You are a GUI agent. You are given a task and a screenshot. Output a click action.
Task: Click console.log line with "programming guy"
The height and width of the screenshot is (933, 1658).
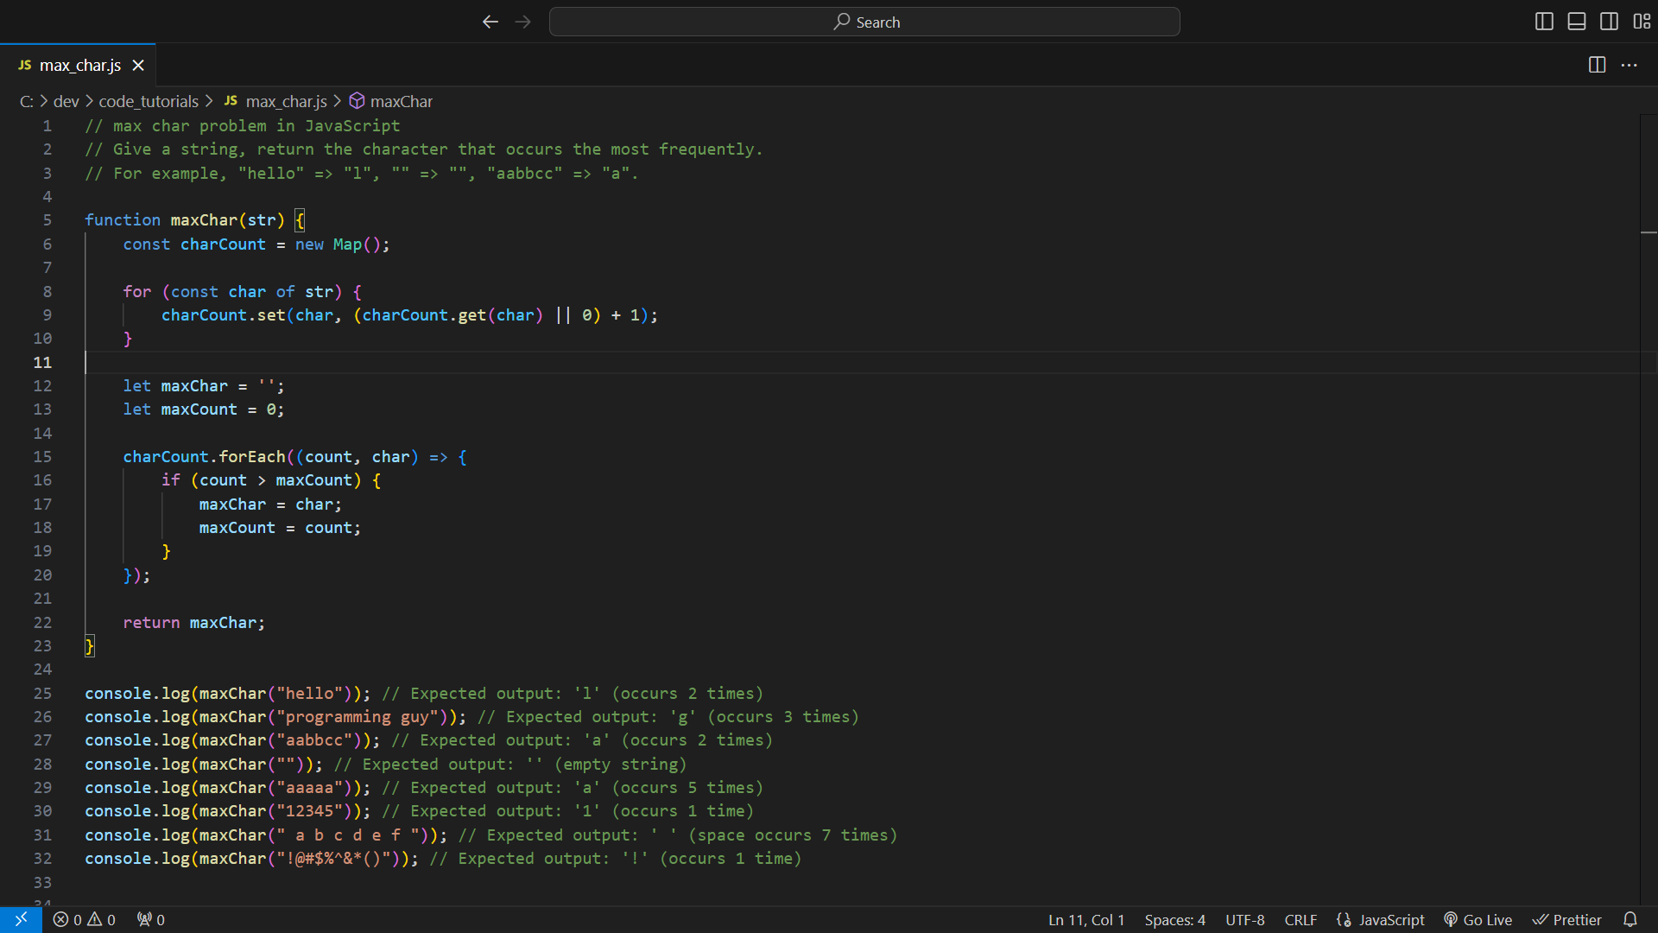tap(472, 717)
